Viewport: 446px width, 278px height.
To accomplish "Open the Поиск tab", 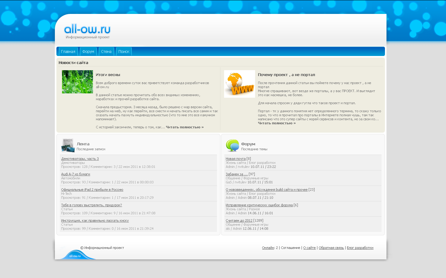I will tap(124, 52).
